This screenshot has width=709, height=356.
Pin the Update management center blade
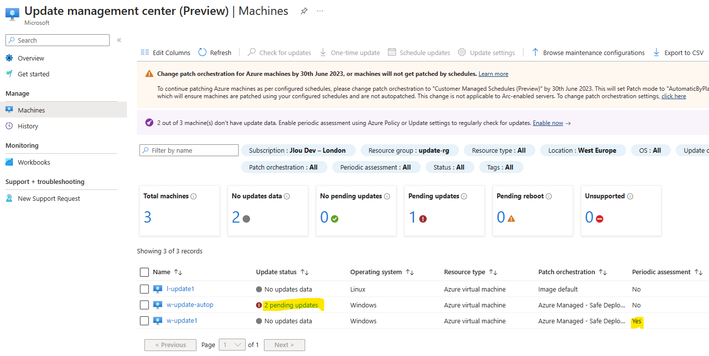[304, 11]
